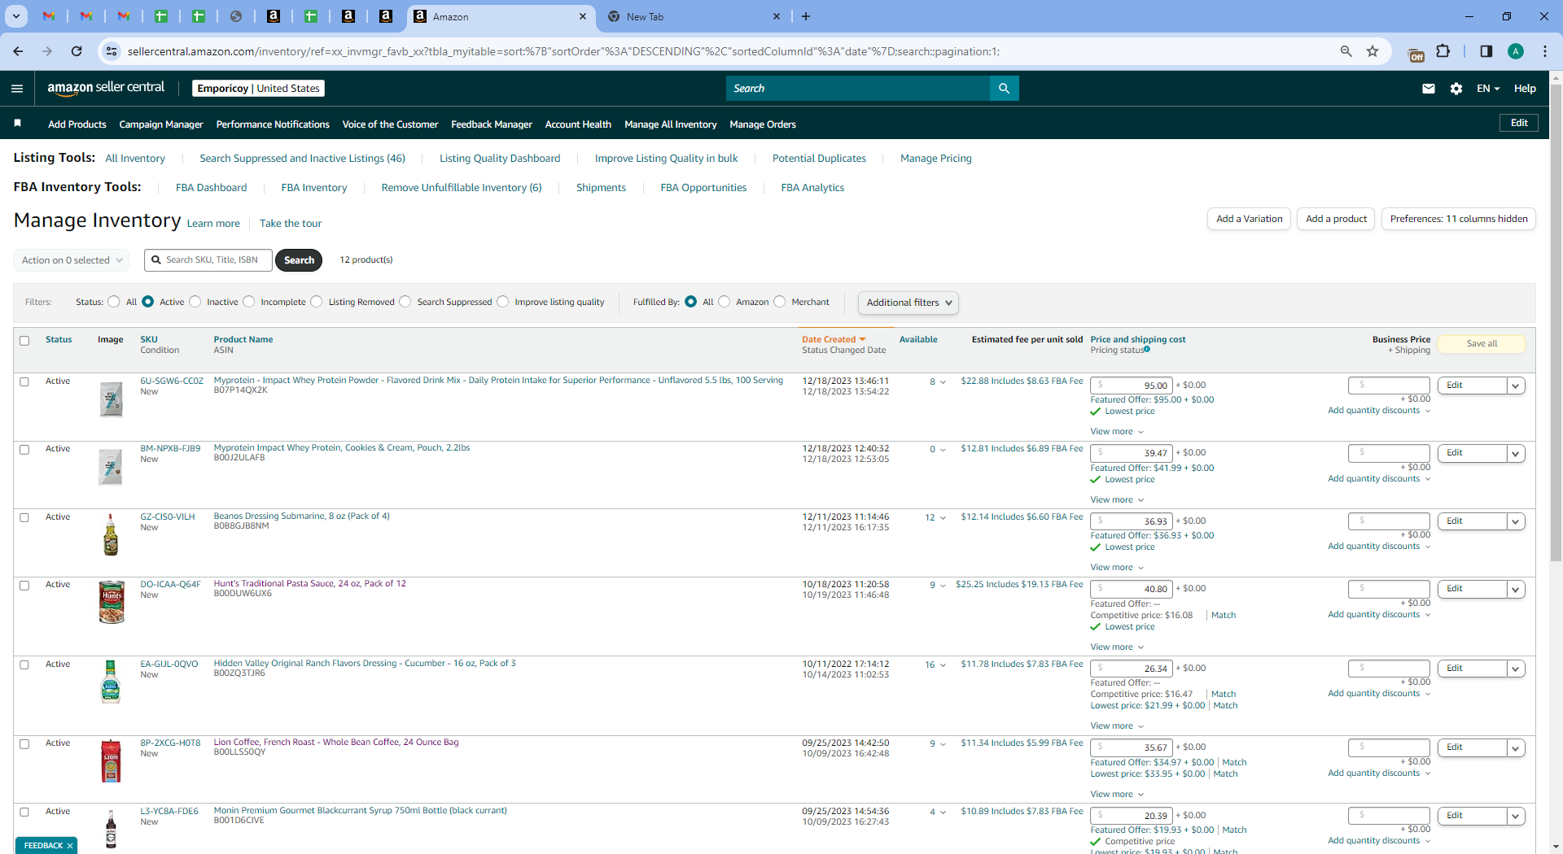The image size is (1563, 854).
Task: Open Edit dropdown arrow for Hunt's Pasta Sauce
Action: [1516, 589]
